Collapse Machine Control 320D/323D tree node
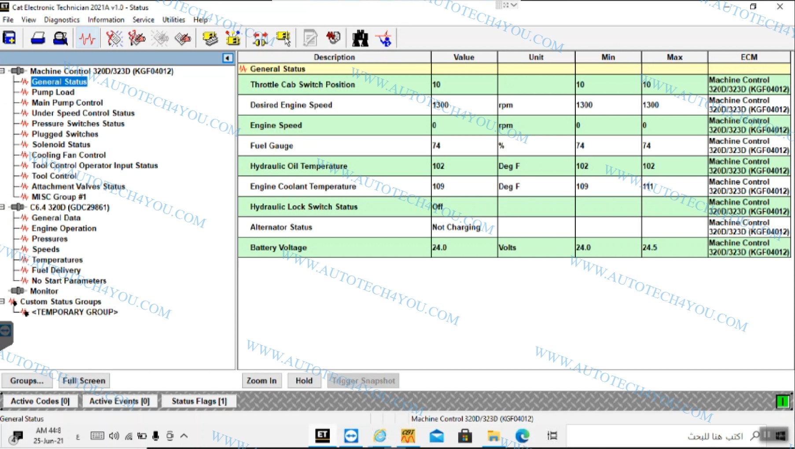Screen dimensions: 795x449 point(3,71)
